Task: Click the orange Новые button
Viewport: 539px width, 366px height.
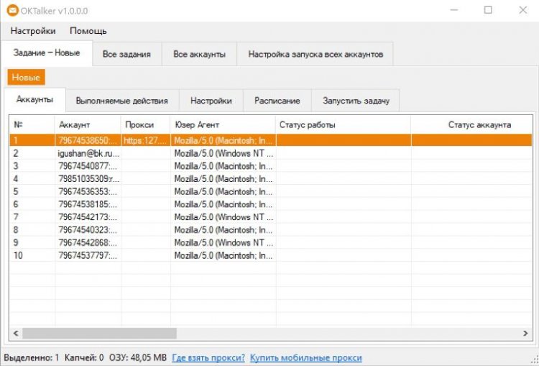Action: (26, 77)
